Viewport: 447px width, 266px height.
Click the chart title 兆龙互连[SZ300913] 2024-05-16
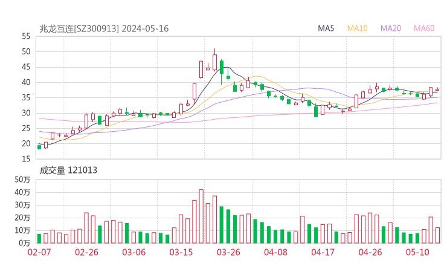[x=104, y=28]
